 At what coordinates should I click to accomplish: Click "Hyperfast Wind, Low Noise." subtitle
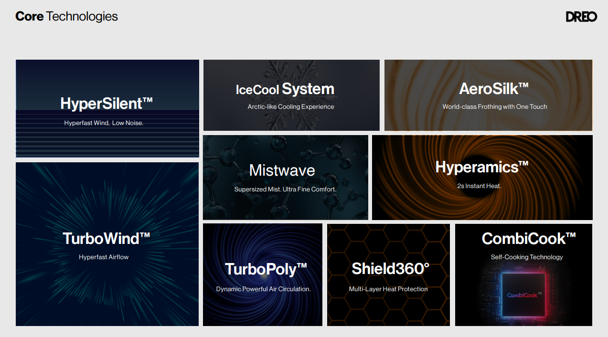pos(104,123)
